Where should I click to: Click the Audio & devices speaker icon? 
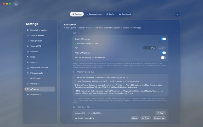(28, 35)
